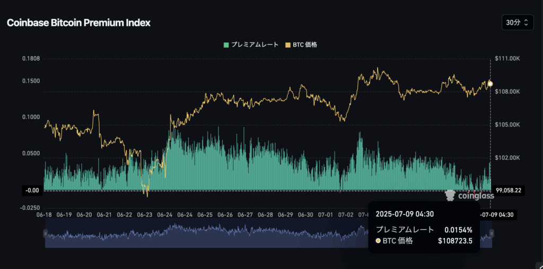This screenshot has width=543, height=269.
Task: Grab the left range slider handle
Action: pos(46,234)
